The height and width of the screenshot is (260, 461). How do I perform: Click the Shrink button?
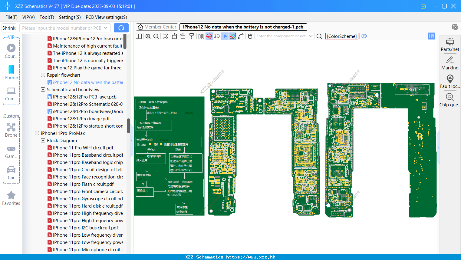point(9,28)
